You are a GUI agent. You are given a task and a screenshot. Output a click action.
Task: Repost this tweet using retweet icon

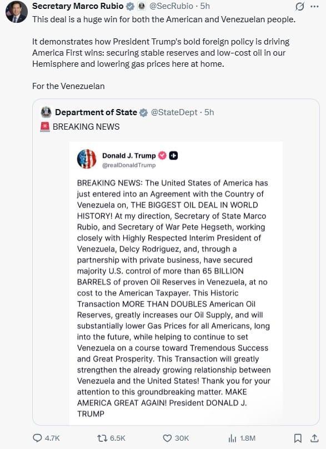point(102,438)
